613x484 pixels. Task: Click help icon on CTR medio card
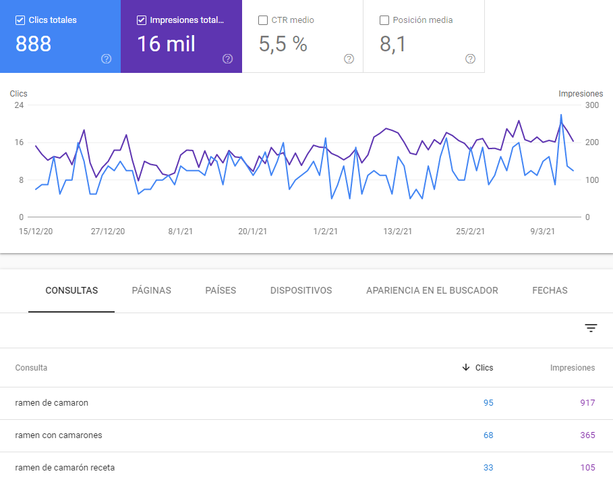click(x=349, y=59)
